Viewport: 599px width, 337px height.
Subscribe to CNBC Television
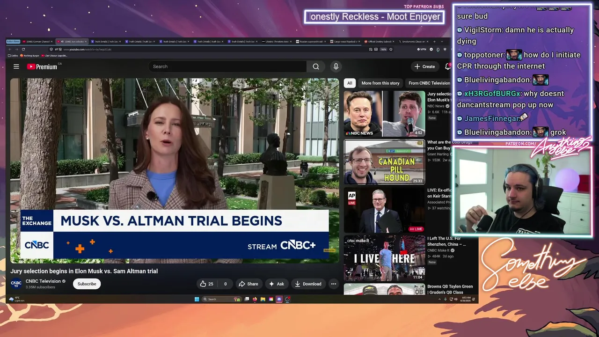pyautogui.click(x=87, y=284)
